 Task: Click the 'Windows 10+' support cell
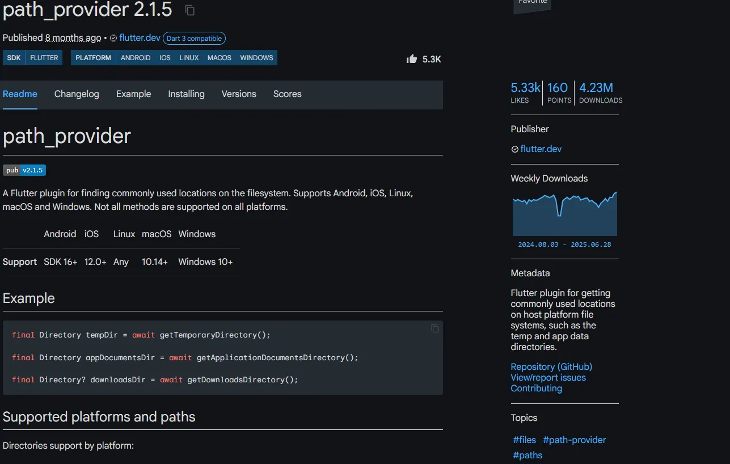tap(205, 262)
